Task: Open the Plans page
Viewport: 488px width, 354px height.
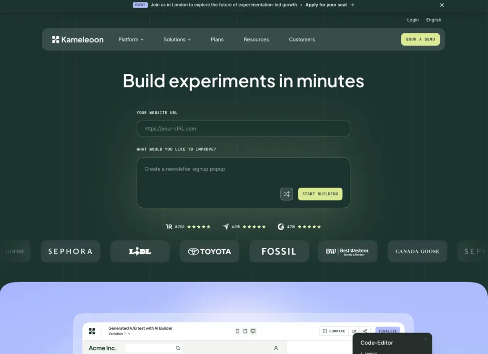Action: [x=217, y=40]
